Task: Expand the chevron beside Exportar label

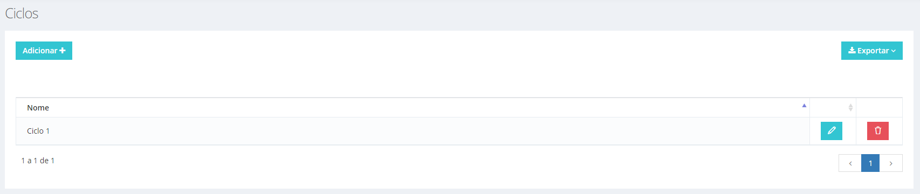Action: point(894,51)
